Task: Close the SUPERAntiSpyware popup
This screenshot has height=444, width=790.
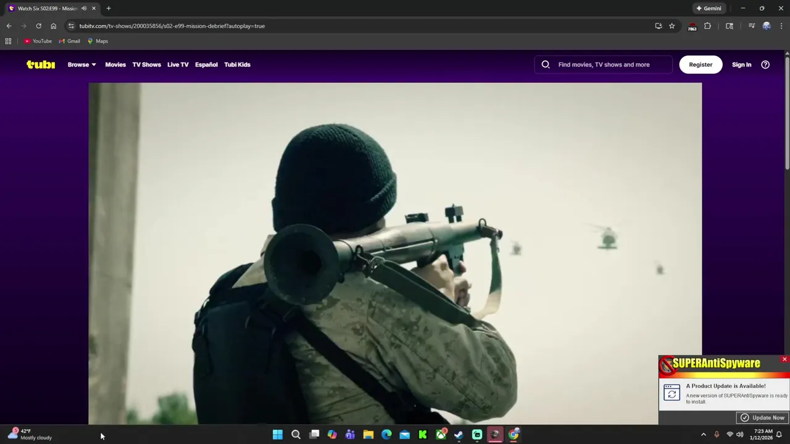Action: click(784, 359)
